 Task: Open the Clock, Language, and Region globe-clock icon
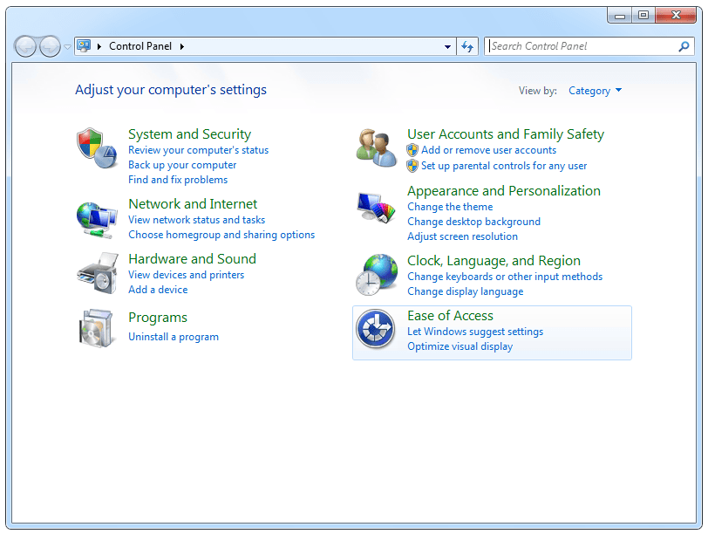point(377,274)
